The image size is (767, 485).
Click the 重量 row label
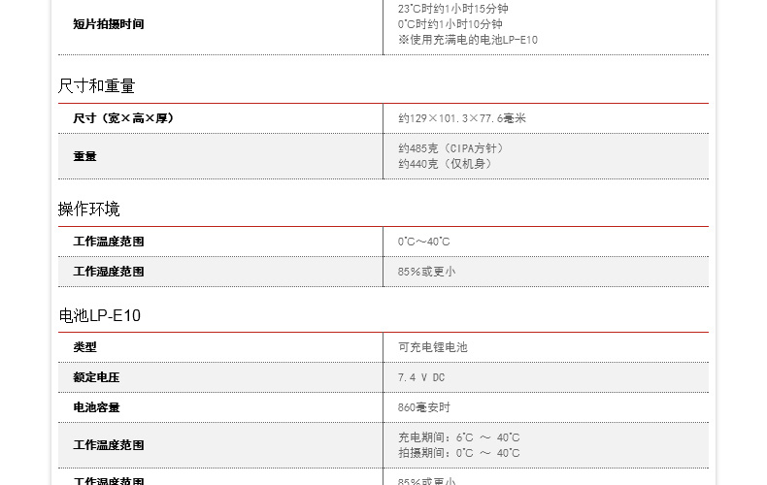pyautogui.click(x=84, y=156)
